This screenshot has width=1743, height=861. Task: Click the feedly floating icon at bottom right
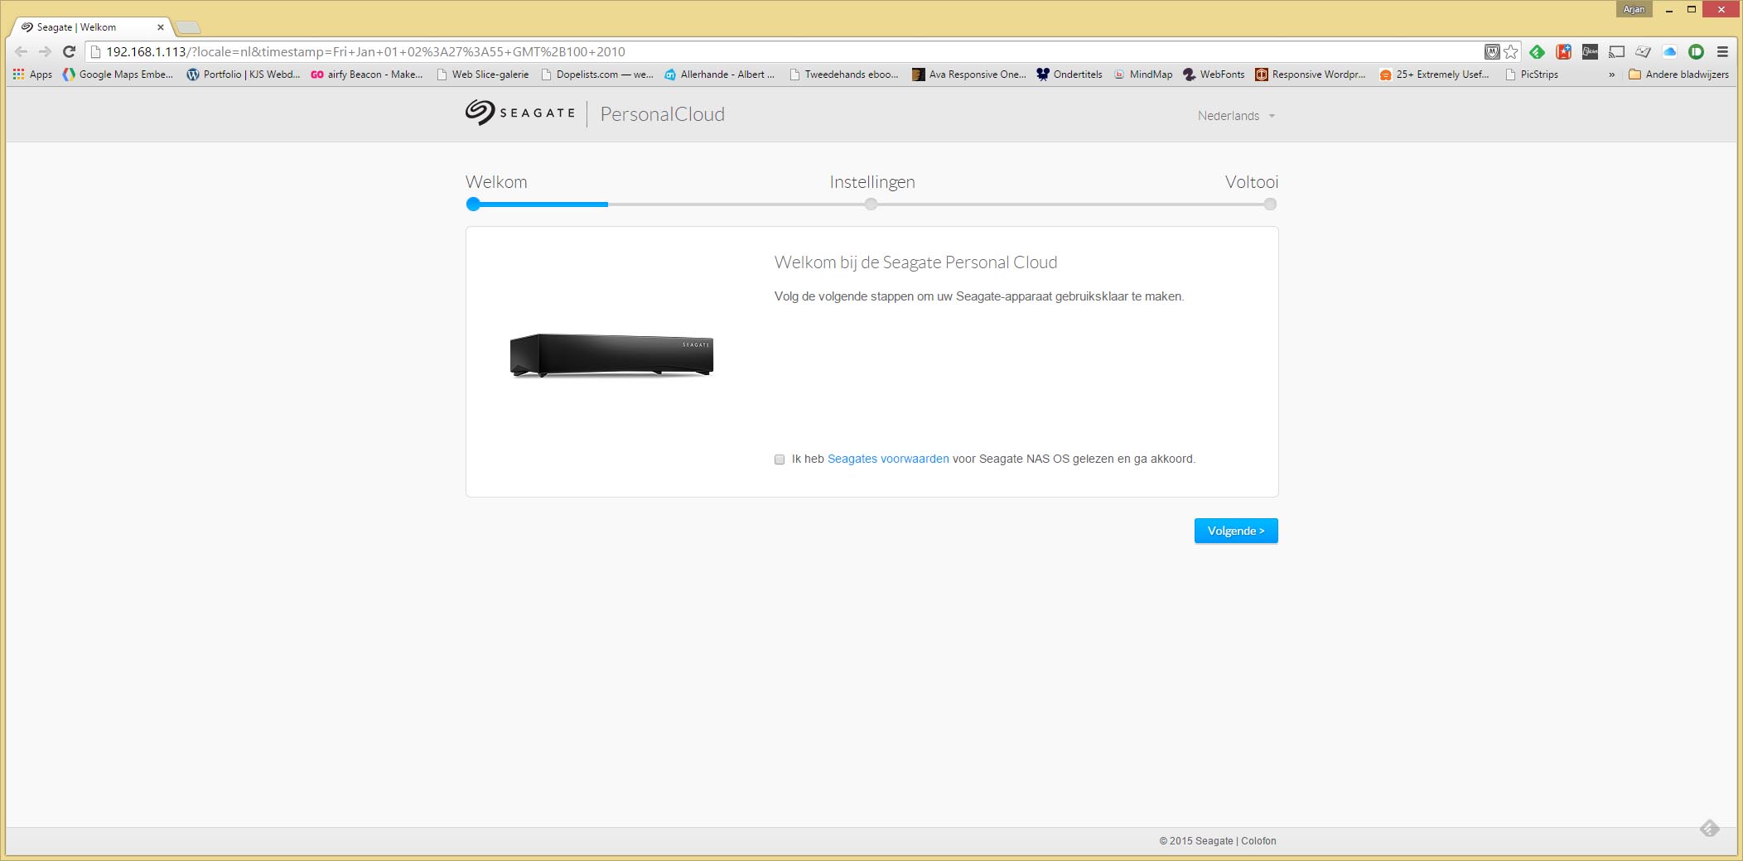(1709, 828)
